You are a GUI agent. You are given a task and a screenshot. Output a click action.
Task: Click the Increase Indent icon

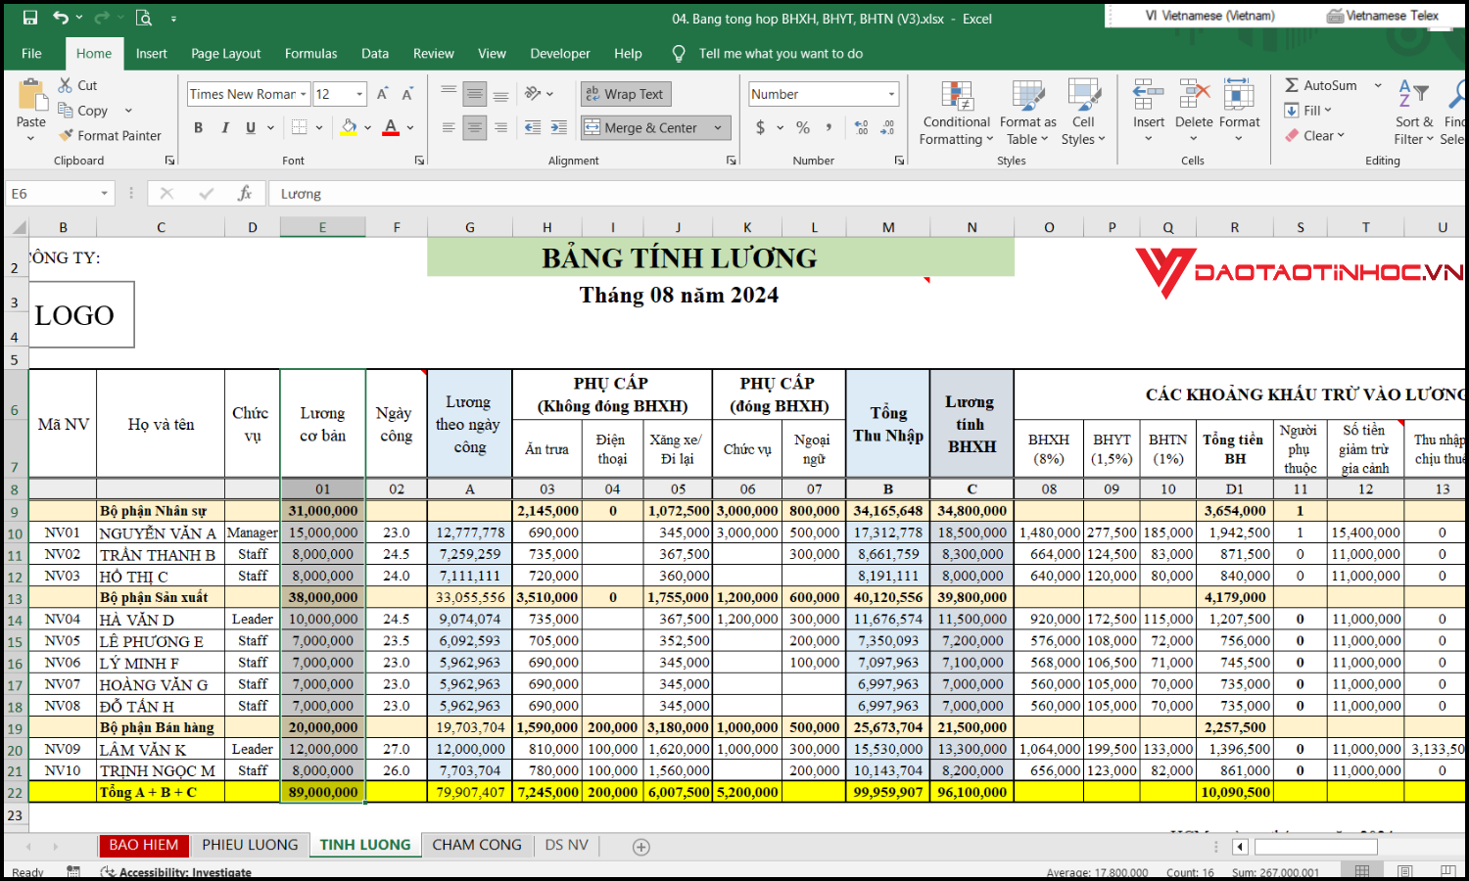pyautogui.click(x=558, y=127)
